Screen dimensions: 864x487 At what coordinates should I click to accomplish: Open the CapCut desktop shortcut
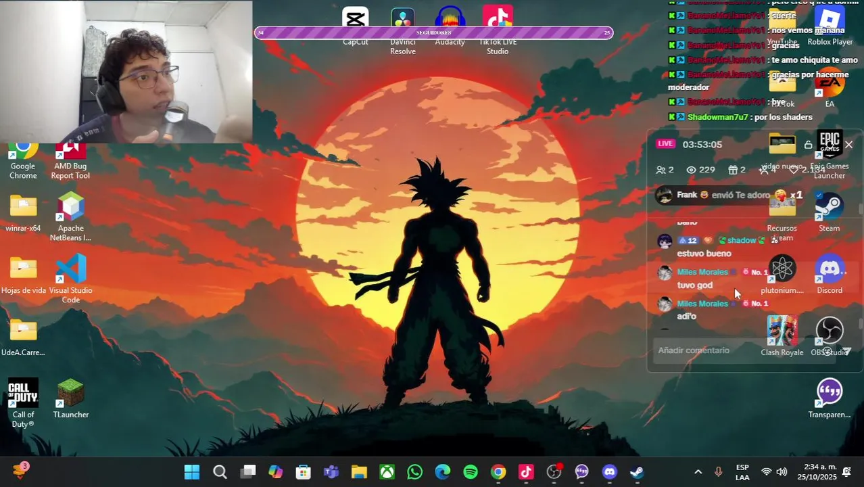[x=355, y=27]
